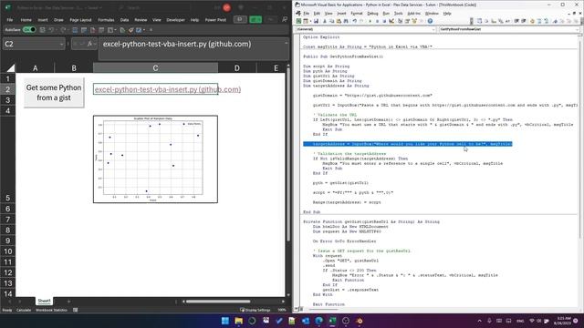Click the highlighted targetAddress InputBox code line
This screenshot has width=584, height=328.
coord(408,144)
